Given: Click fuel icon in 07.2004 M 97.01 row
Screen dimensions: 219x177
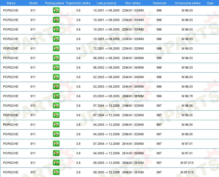Looking at the screenshot, I should (56, 144).
